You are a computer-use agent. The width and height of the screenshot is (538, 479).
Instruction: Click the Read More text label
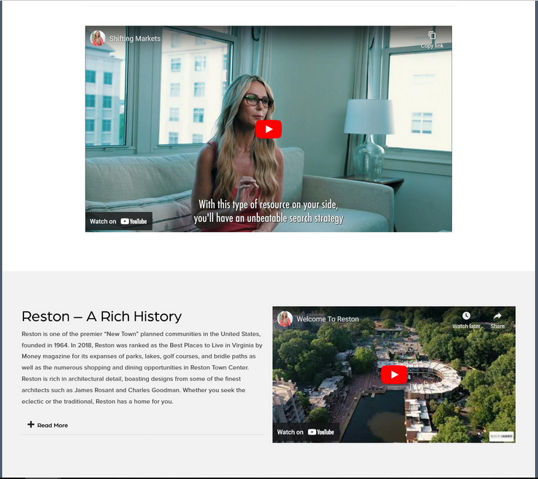tap(53, 425)
